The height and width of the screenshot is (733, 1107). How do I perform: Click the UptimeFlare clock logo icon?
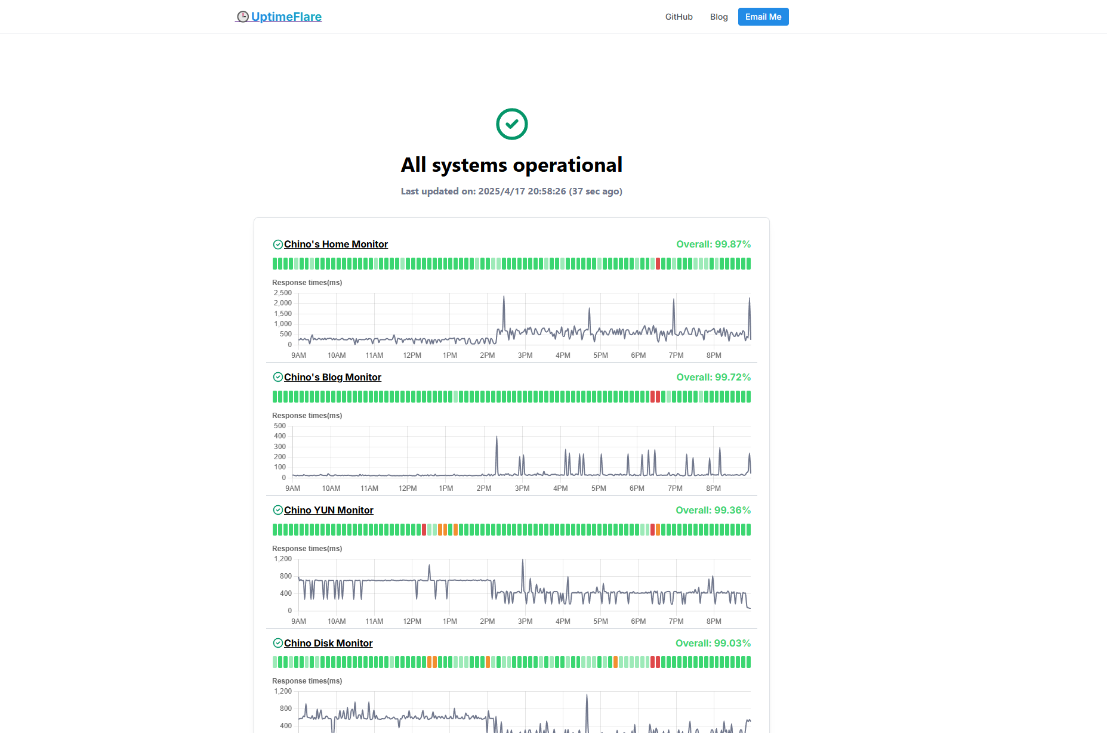pos(242,17)
